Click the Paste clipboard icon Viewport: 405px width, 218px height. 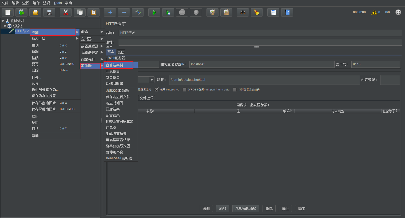pyautogui.click(x=93, y=12)
